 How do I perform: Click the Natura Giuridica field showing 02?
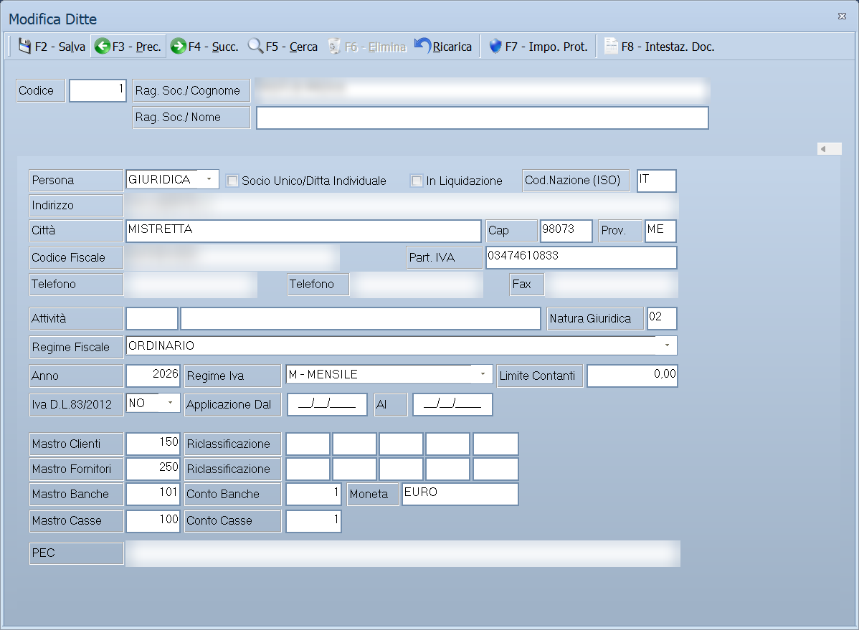662,318
